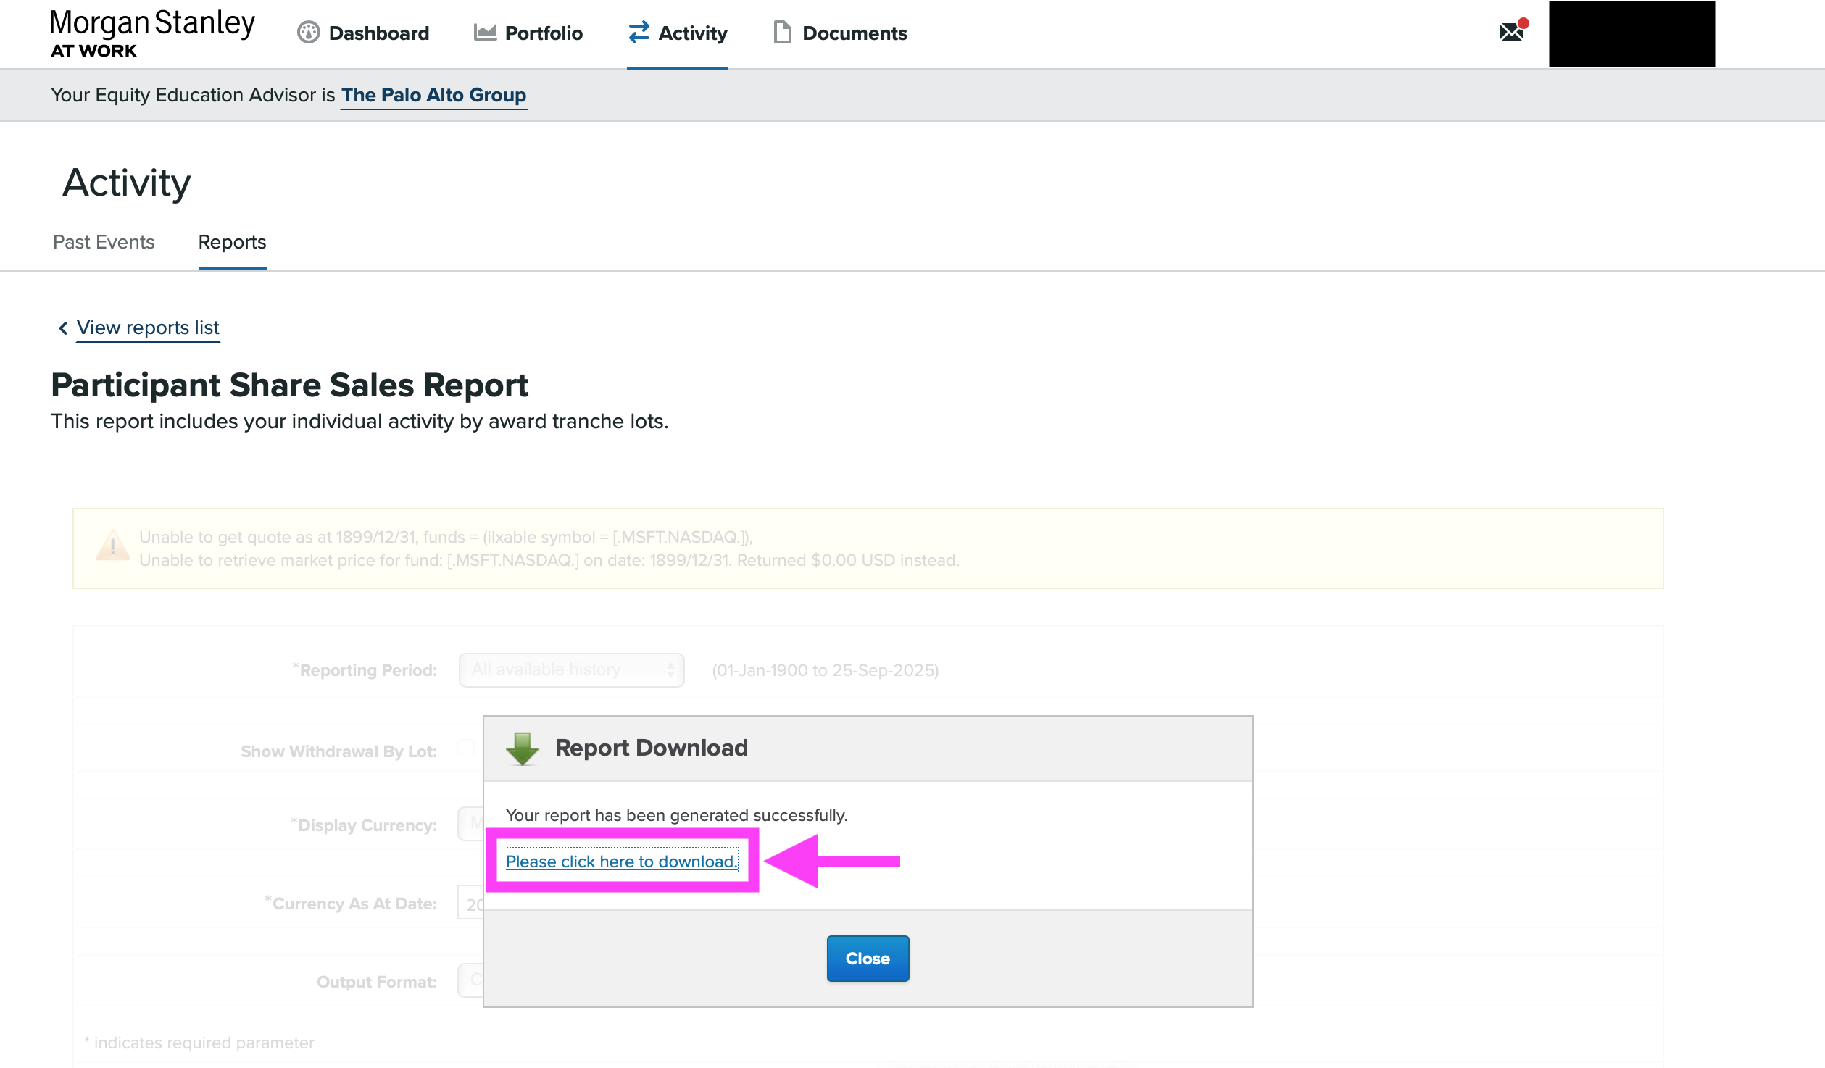Image resolution: width=1825 pixels, height=1068 pixels.
Task: Open the messages envelope icon
Action: tap(1512, 33)
